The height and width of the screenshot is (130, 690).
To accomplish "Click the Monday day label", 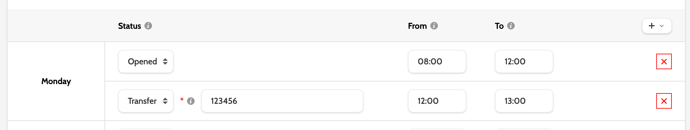I will [56, 81].
